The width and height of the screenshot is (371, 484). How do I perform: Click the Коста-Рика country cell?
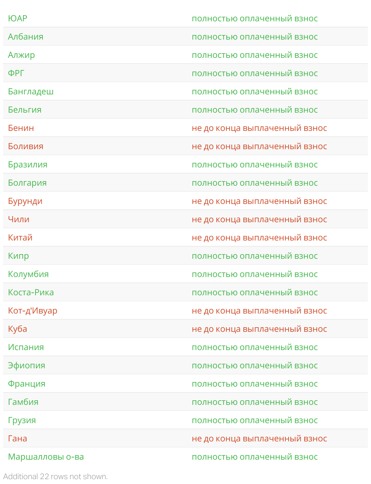coord(31,293)
